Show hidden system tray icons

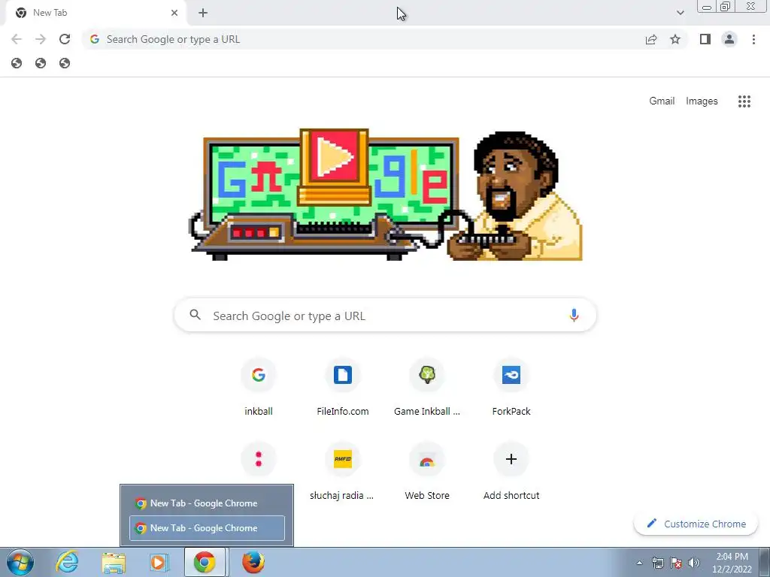coord(639,563)
